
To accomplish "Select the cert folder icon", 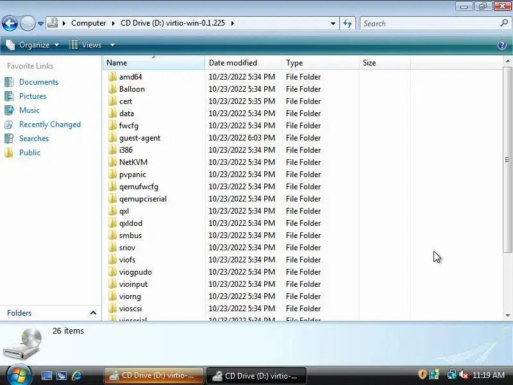I will point(112,101).
